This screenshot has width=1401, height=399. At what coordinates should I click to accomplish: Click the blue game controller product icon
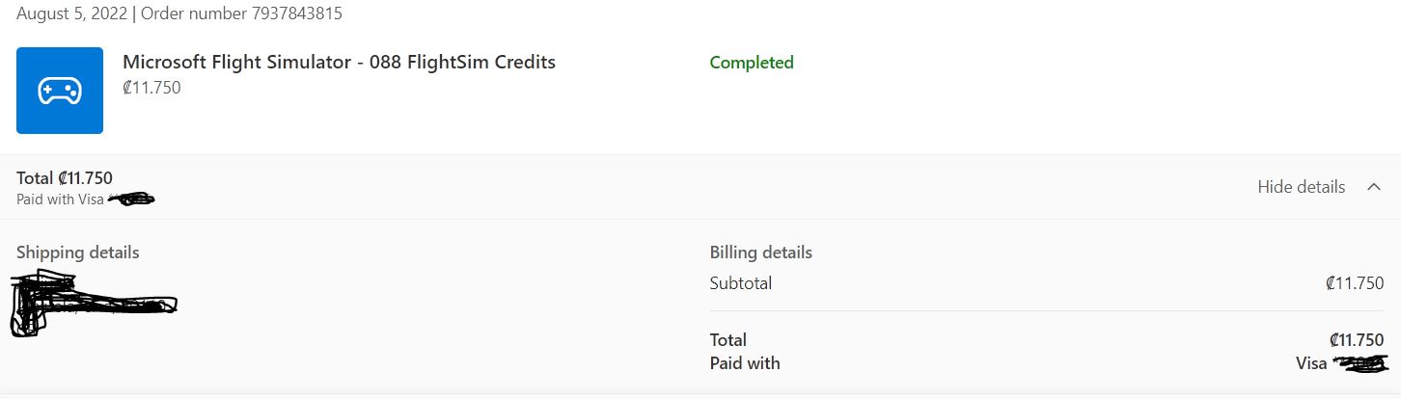60,91
